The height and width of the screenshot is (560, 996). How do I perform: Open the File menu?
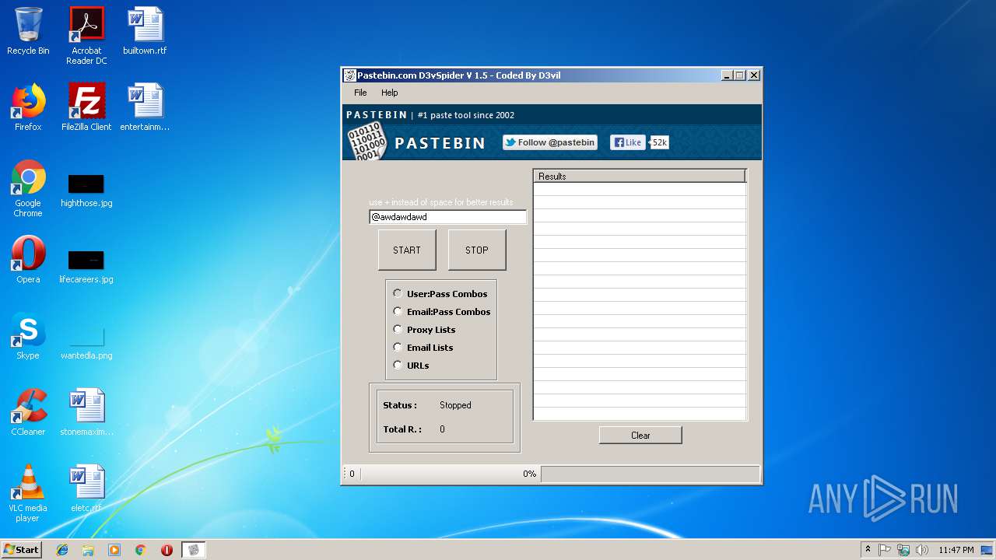(x=360, y=93)
